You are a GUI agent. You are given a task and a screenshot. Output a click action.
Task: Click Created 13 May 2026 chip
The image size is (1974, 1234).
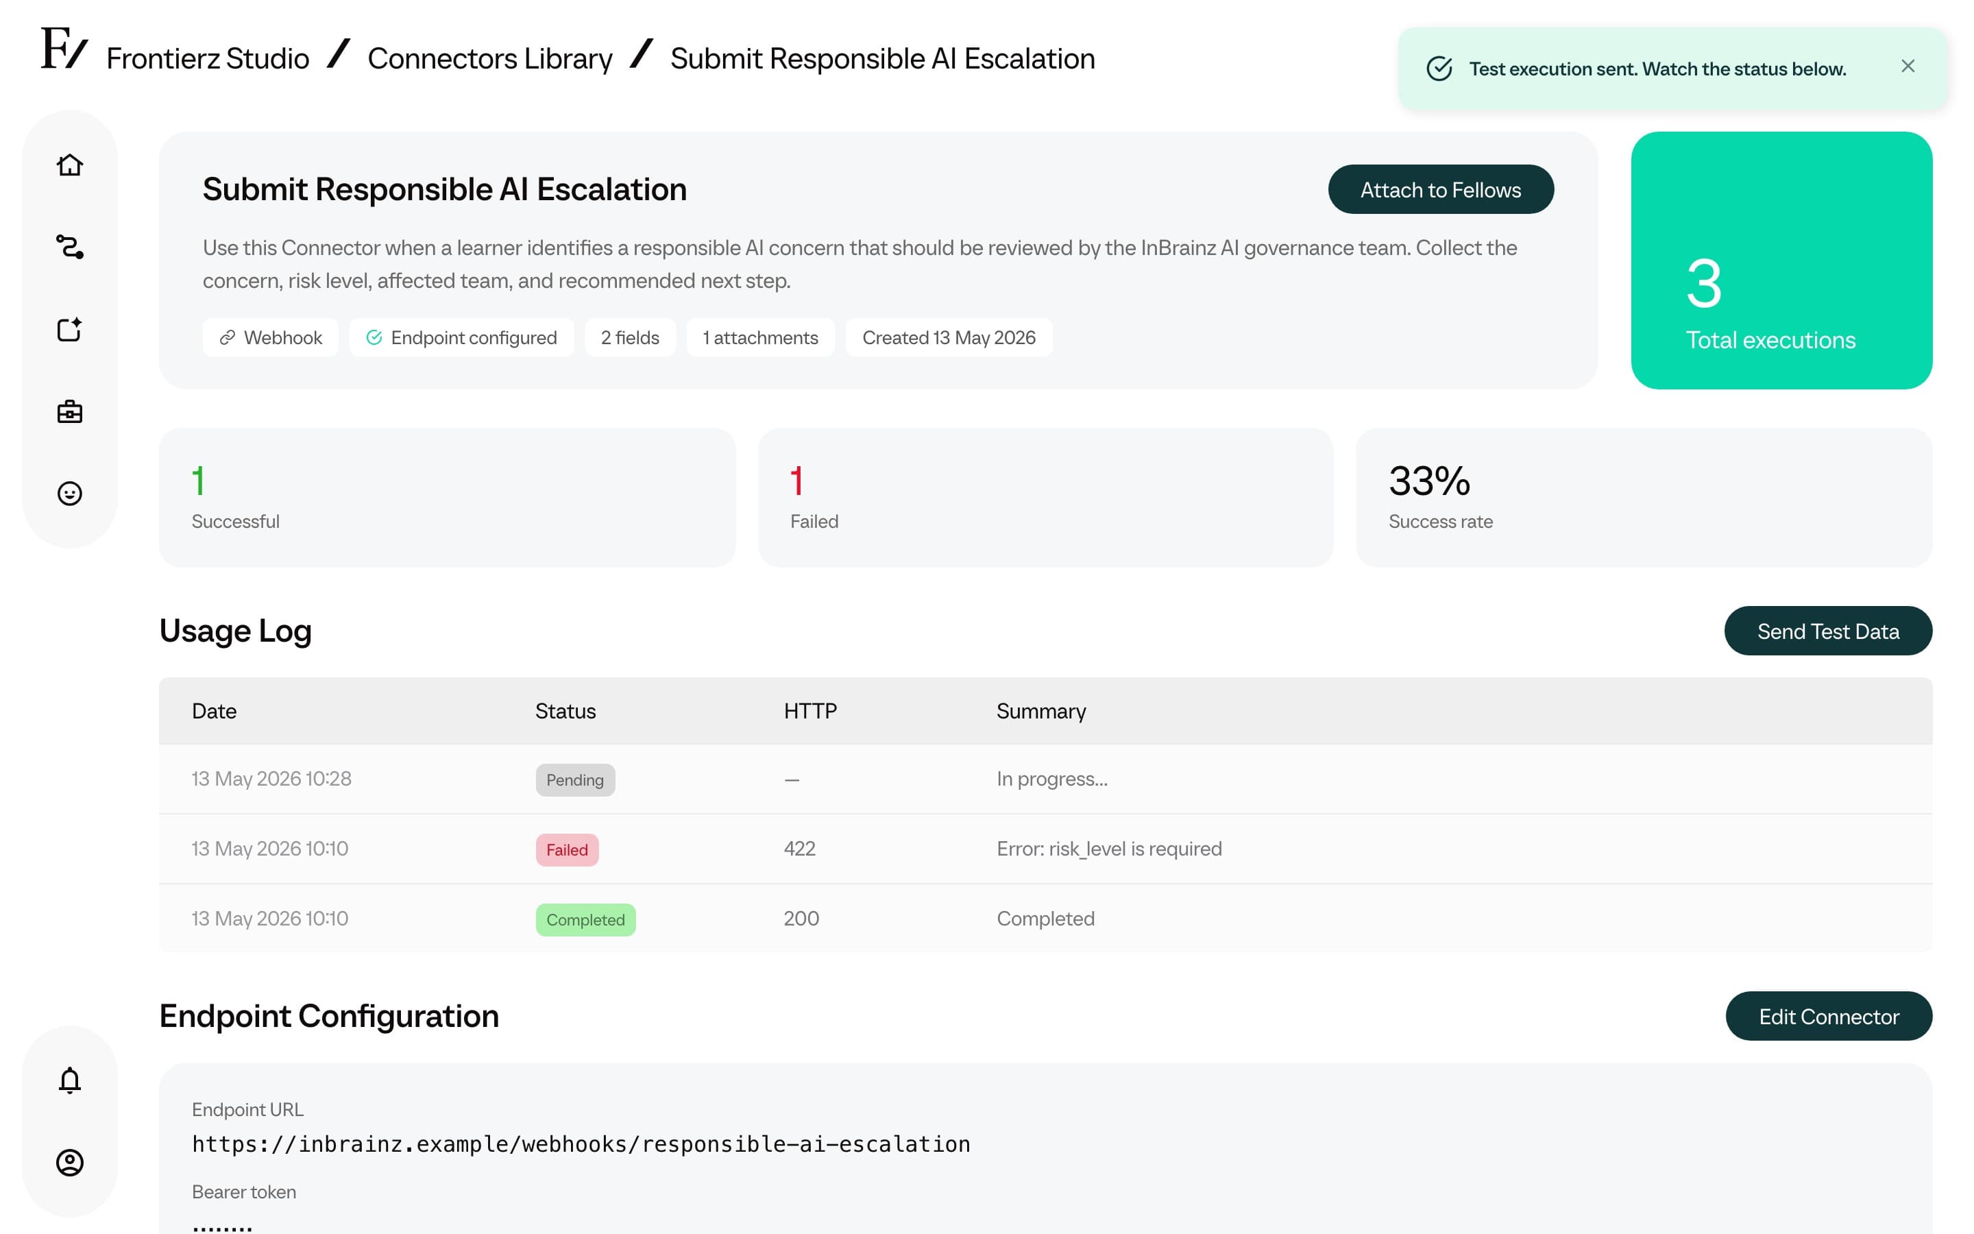(949, 337)
